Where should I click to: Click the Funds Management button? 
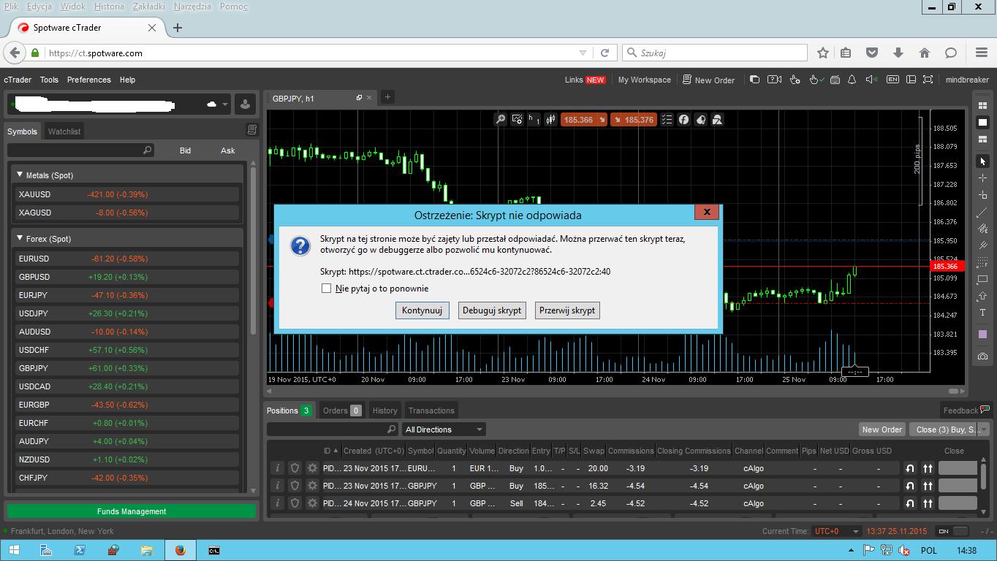click(x=132, y=511)
